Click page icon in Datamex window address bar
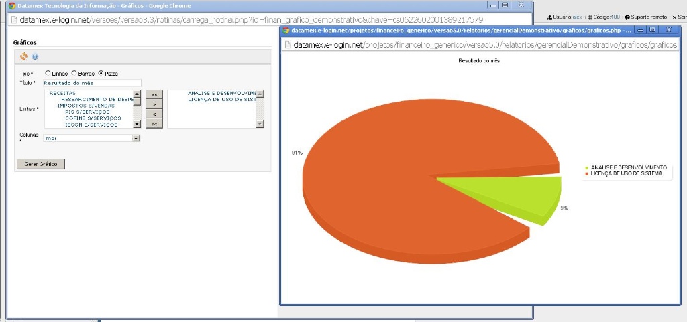 14,20
